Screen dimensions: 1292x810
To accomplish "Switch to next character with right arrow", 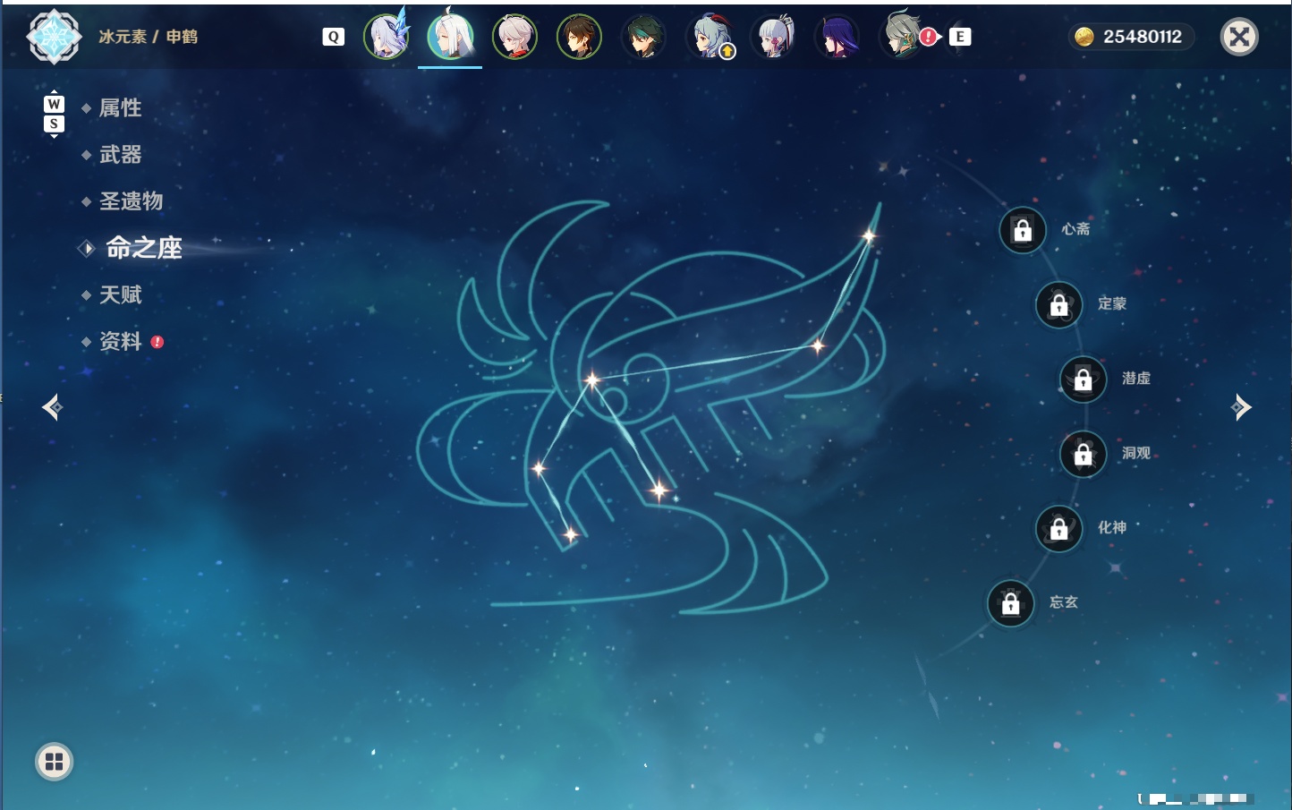I will coord(1241,407).
